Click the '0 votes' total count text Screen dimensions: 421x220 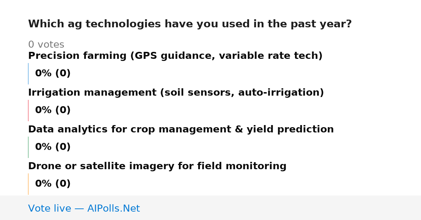click(46, 45)
